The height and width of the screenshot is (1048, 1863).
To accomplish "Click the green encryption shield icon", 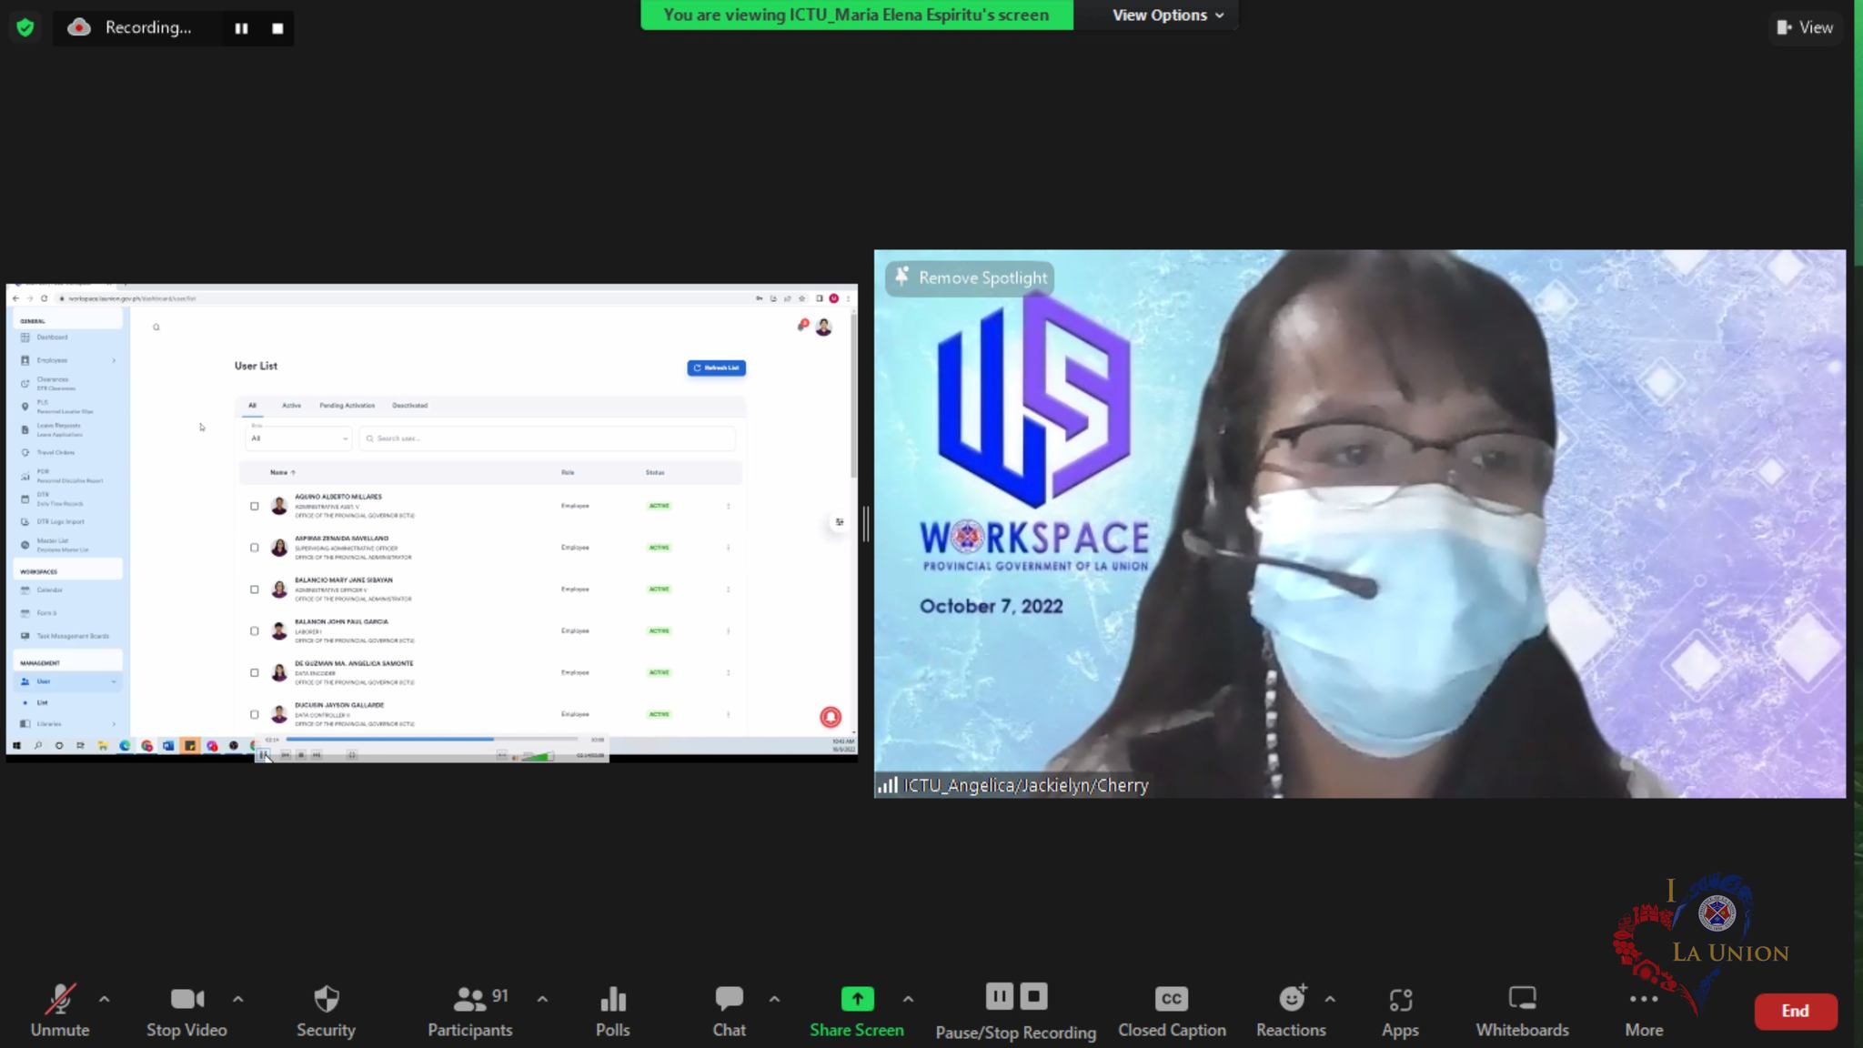I will pyautogui.click(x=25, y=27).
